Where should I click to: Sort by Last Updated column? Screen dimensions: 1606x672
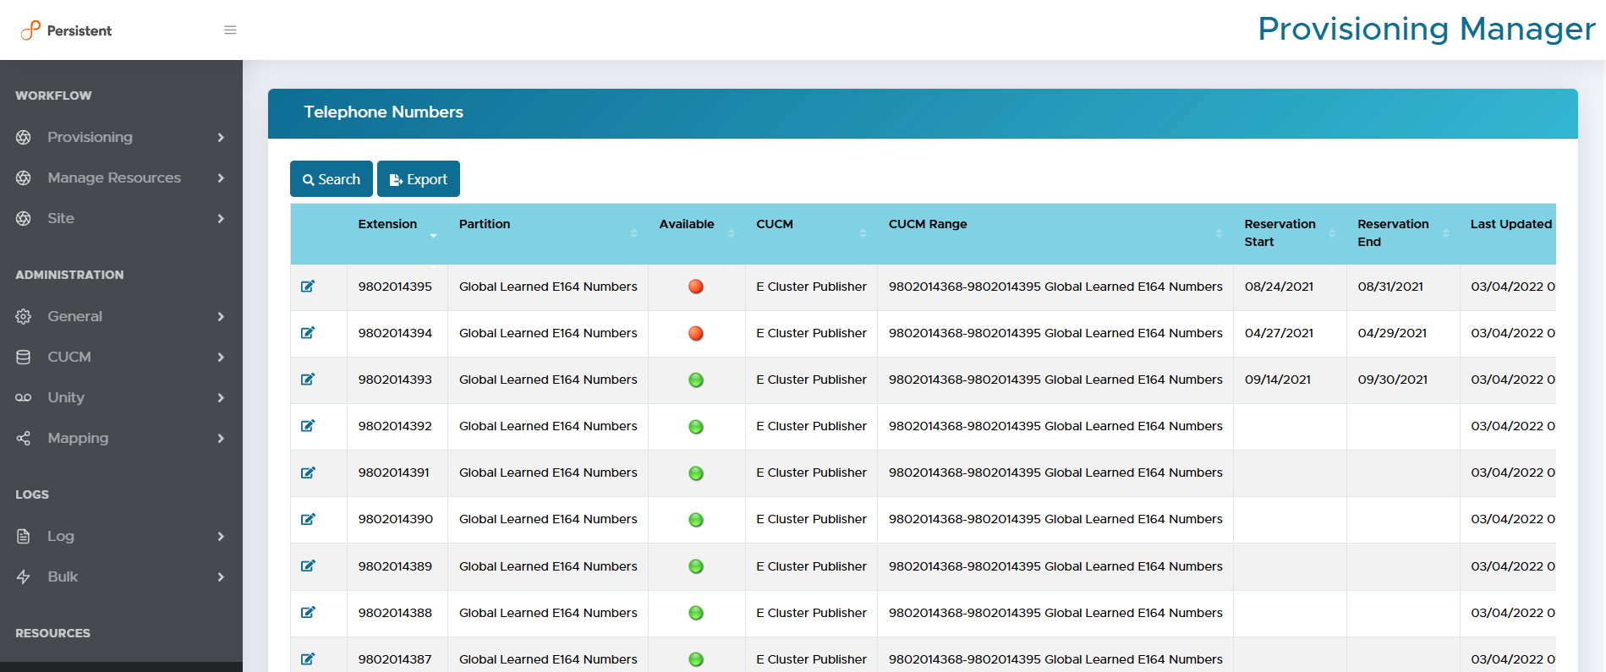[1508, 233]
